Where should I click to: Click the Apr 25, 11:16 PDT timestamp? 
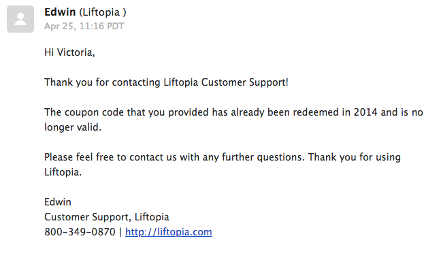[84, 26]
